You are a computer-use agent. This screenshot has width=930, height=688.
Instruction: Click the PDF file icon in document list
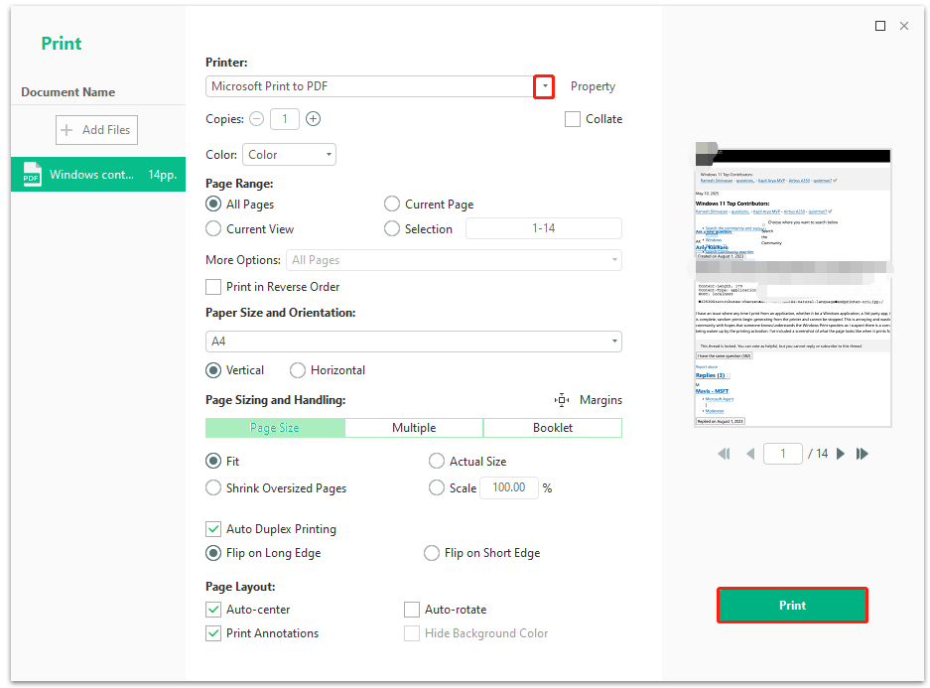[32, 175]
